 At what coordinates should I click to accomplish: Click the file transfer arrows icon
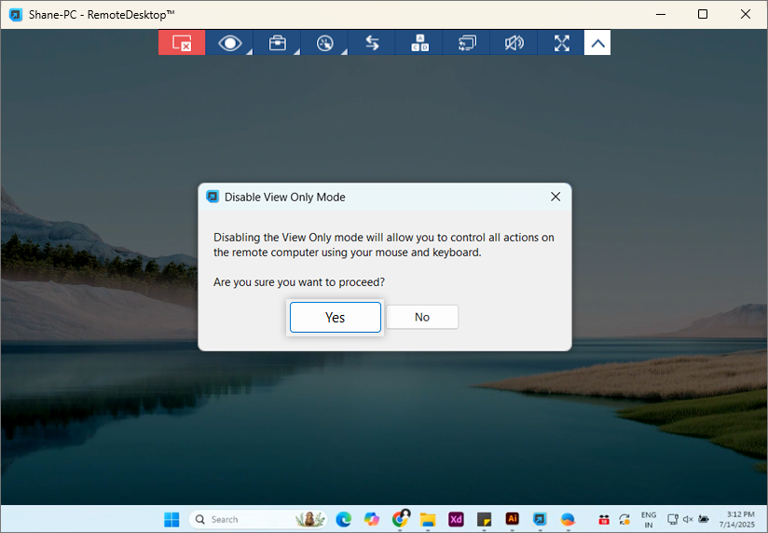coord(372,43)
